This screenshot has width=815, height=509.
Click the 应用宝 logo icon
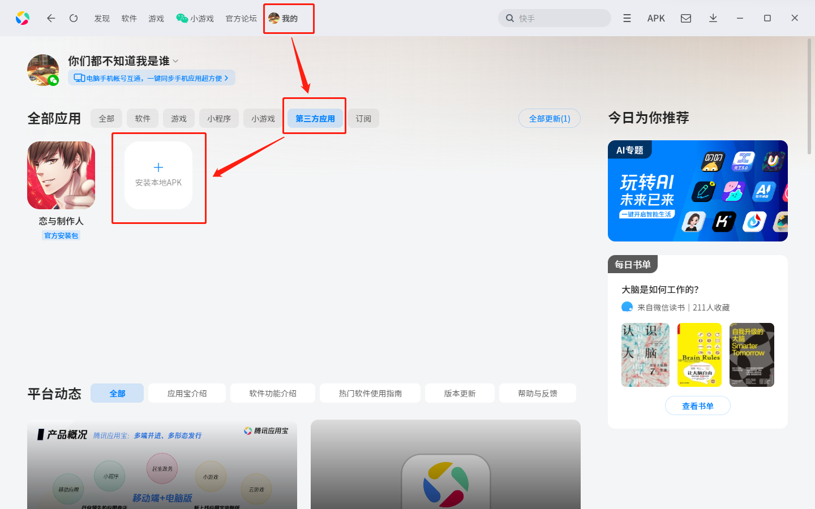pos(23,18)
